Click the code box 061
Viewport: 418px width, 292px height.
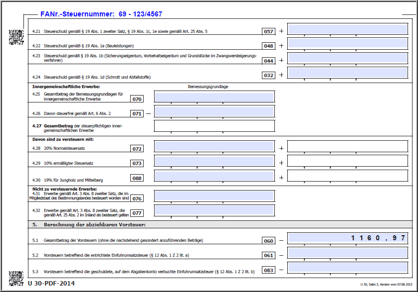(x=268, y=255)
